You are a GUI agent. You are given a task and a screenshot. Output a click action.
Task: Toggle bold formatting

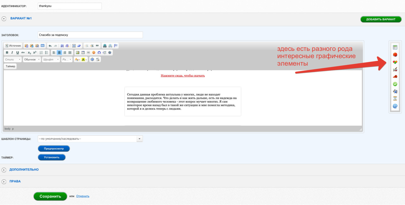click(x=7, y=53)
